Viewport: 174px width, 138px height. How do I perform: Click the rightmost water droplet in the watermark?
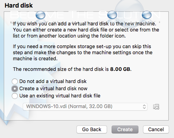[x=146, y=15]
